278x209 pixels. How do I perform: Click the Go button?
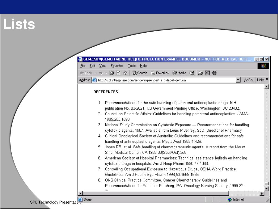[248, 80]
